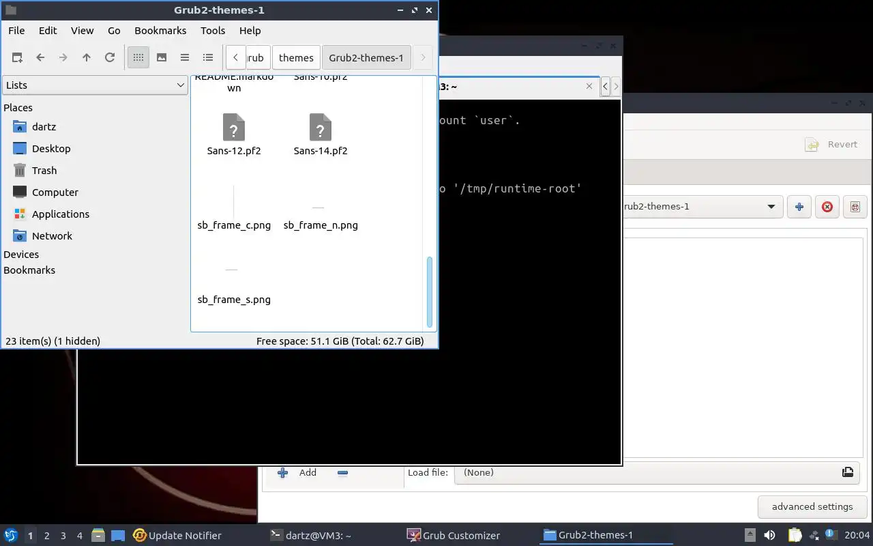Remove file with minus button
Viewport: 873px width, 546px height.
point(343,473)
